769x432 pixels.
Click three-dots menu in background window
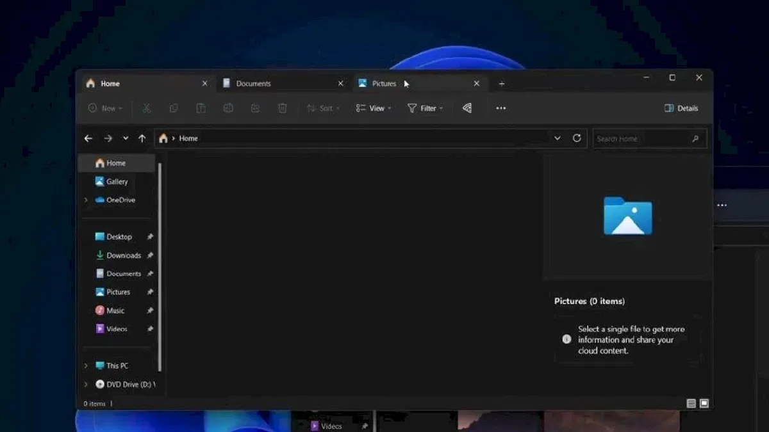pos(722,205)
